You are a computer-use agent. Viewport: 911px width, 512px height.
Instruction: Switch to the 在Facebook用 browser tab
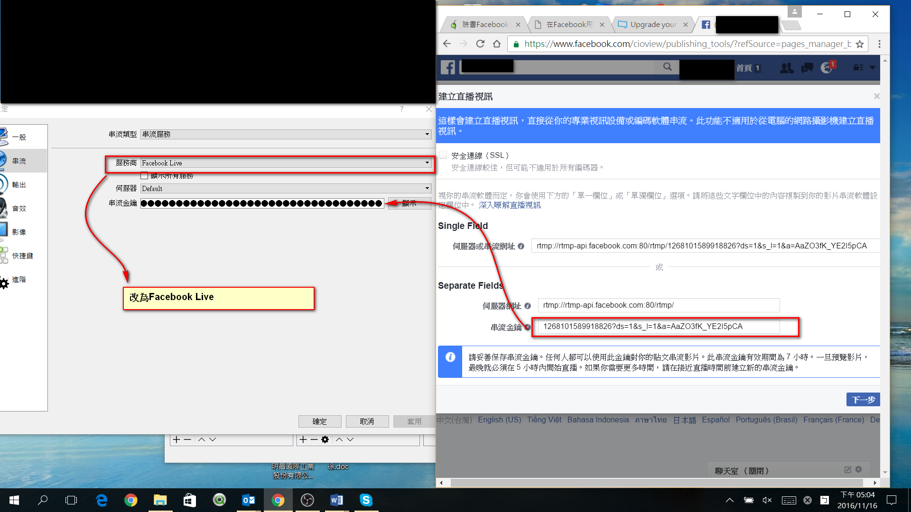[x=569, y=24]
